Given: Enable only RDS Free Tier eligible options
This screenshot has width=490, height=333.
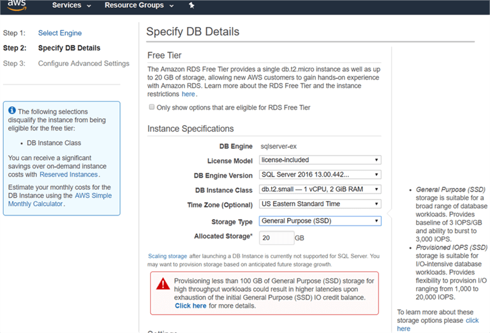Looking at the screenshot, I should tap(151, 107).
